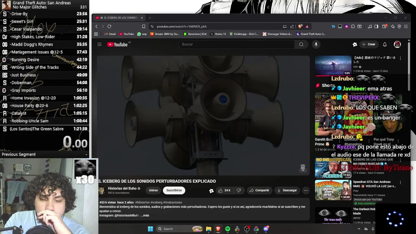Go back to the previous page in Brave
Image resolution: width=416 pixels, height=234 pixels.
pos(97,26)
